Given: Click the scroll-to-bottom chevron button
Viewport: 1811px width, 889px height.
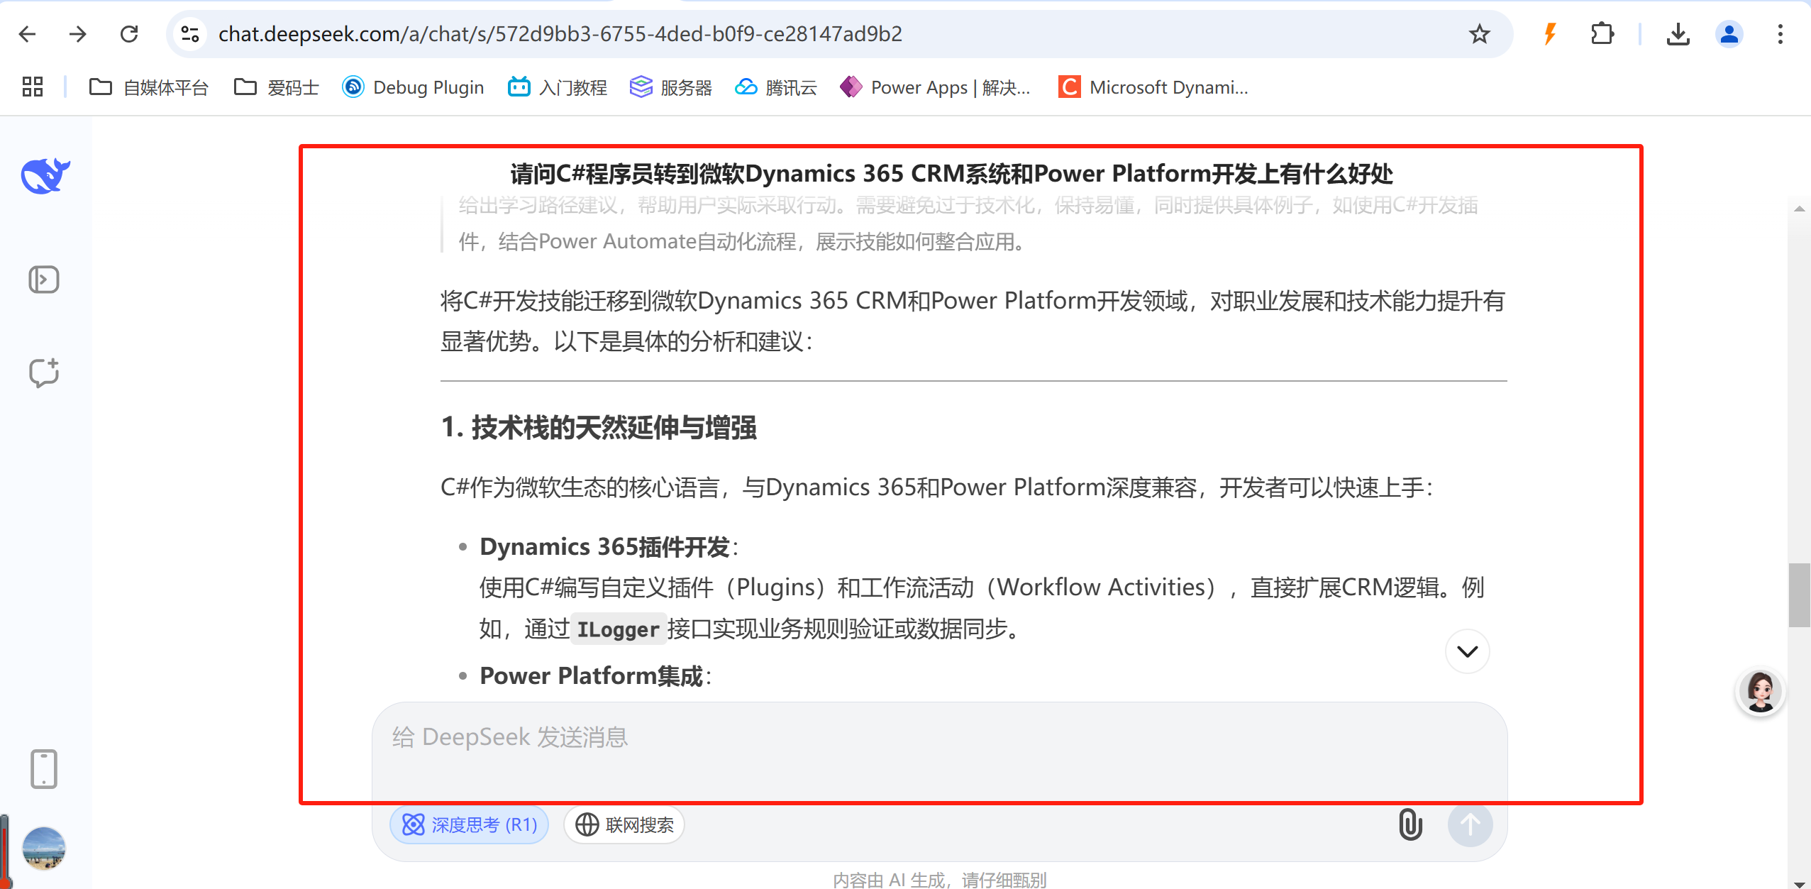Looking at the screenshot, I should tap(1467, 651).
